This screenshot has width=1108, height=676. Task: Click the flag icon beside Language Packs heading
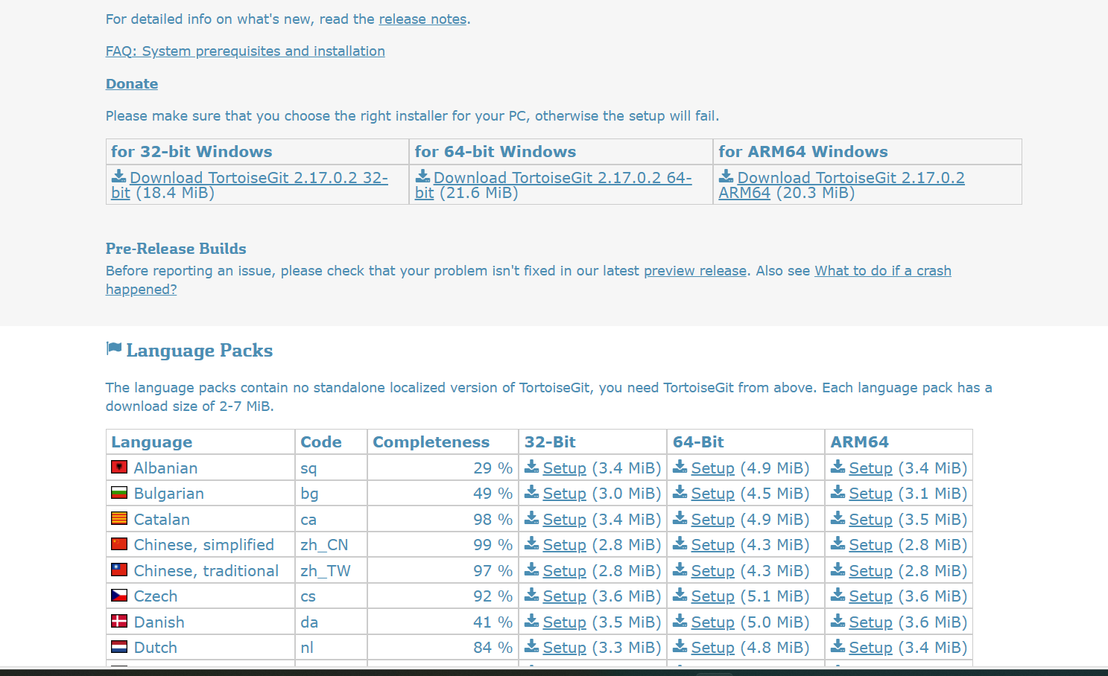114,348
